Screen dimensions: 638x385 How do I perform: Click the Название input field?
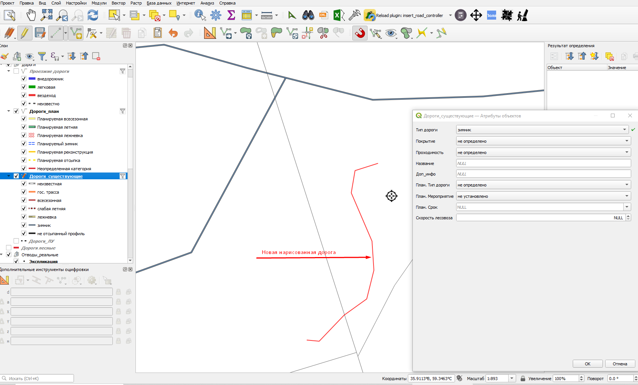[543, 163]
